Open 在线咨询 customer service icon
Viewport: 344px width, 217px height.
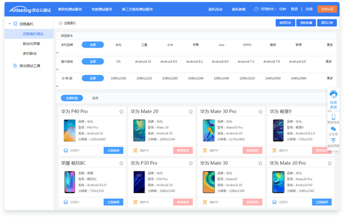333,96
